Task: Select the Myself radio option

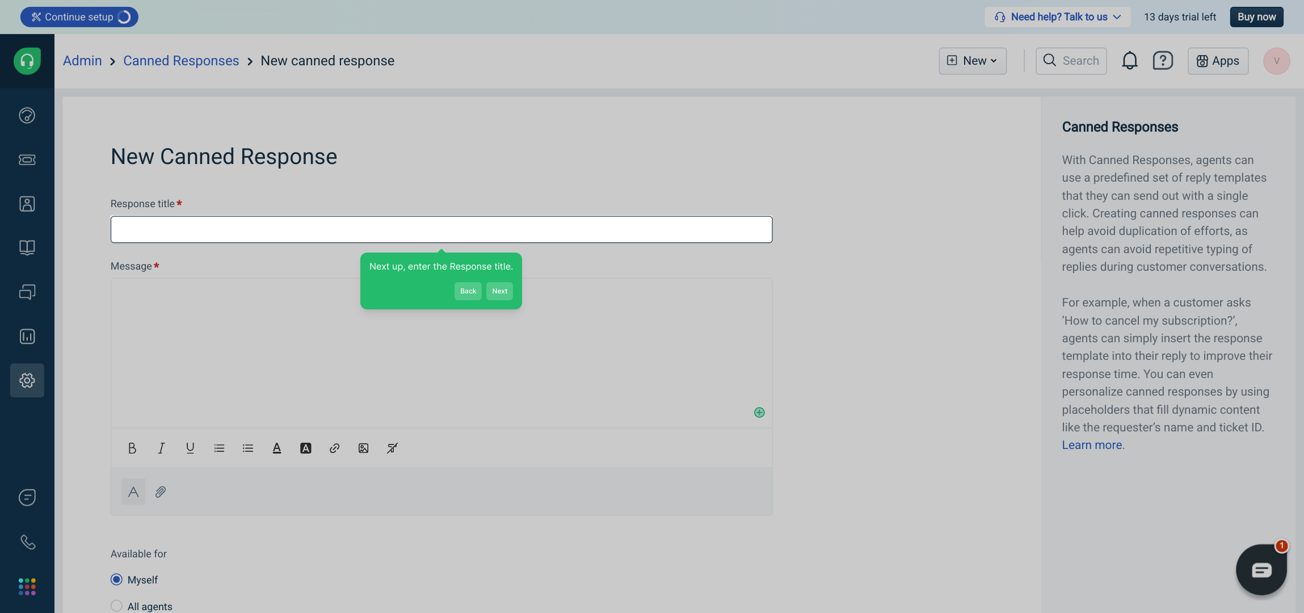Action: [x=116, y=580]
